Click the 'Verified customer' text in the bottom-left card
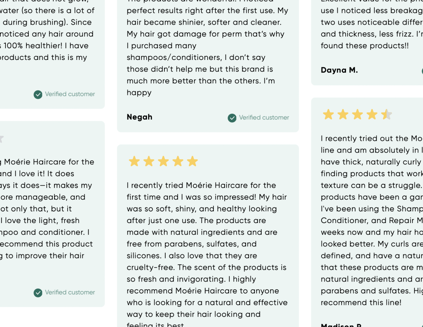Viewport: 423px width, 327px height. tap(70, 292)
